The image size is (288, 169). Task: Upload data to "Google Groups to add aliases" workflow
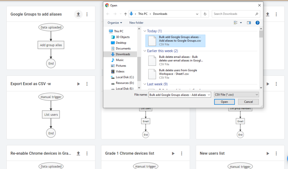78,14
